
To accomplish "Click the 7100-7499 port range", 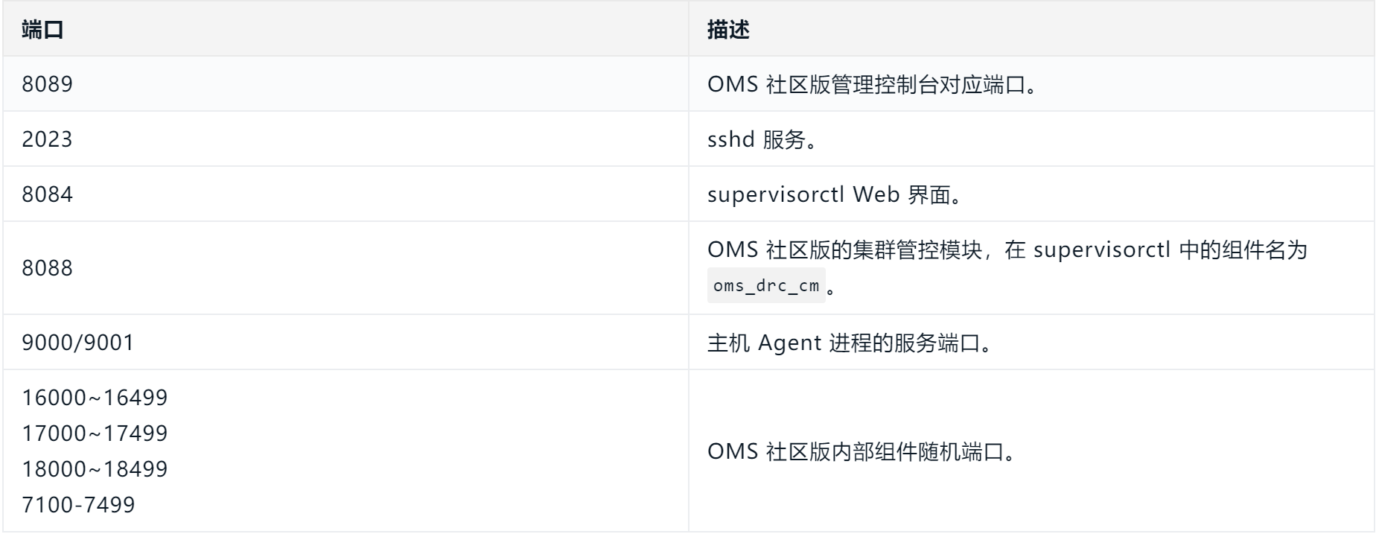I will pos(78,505).
